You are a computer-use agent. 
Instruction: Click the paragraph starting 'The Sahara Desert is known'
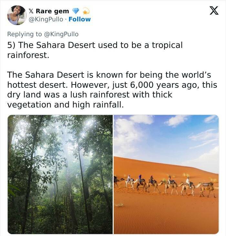pos(109,75)
